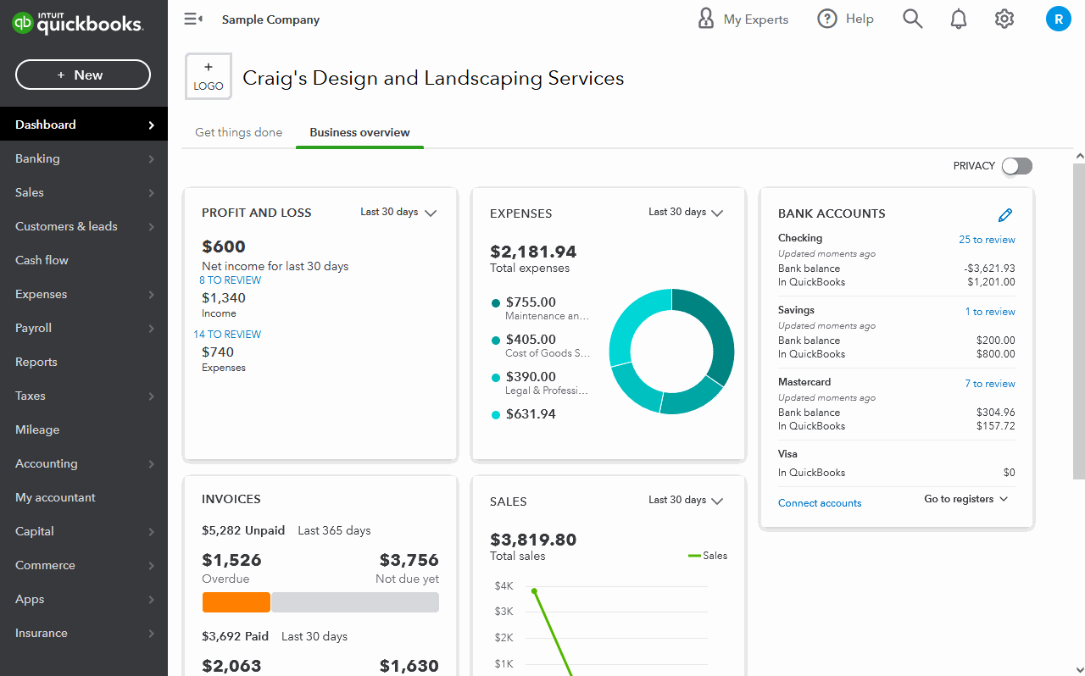1085x676 pixels.
Task: Add a company logo
Action: click(209, 76)
